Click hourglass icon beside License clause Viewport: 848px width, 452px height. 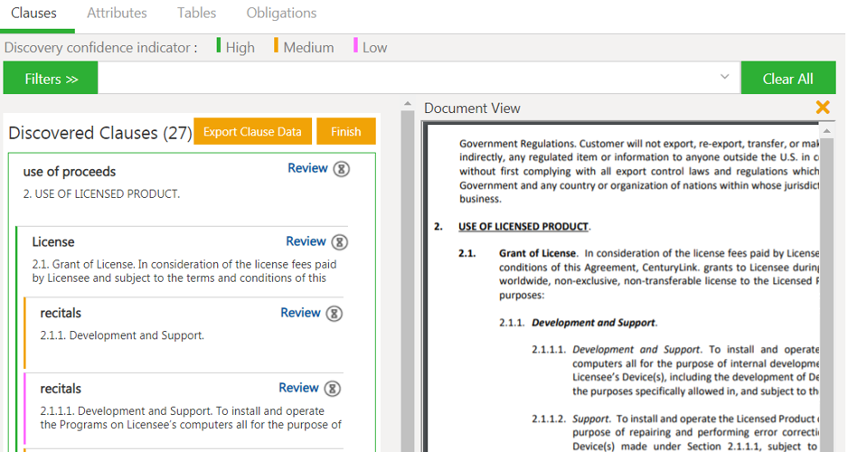tap(339, 242)
